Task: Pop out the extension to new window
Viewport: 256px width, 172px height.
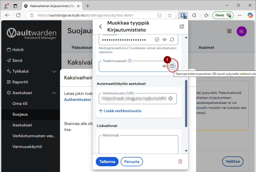Action: 182,27
